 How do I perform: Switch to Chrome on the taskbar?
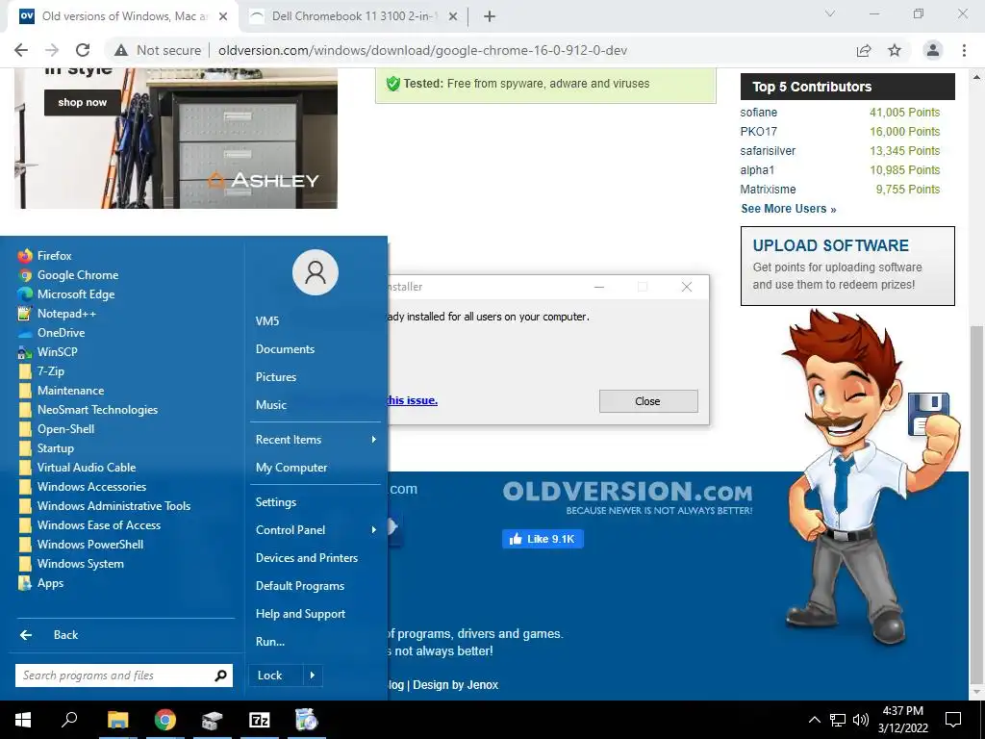tap(165, 720)
